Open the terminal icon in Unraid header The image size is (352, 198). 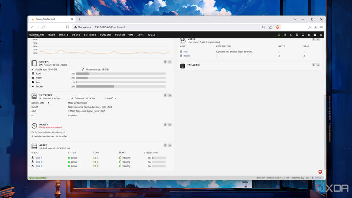coord(291,35)
